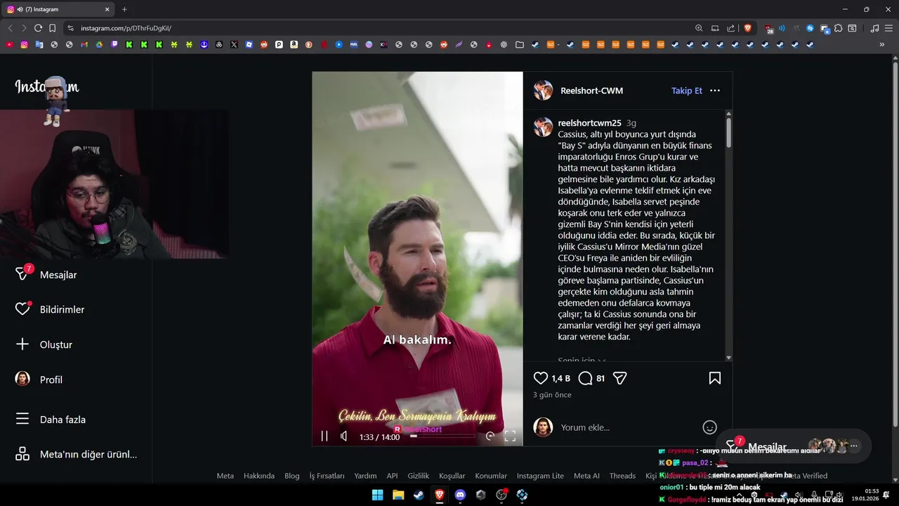Enter fullscreen on the video player

(x=510, y=436)
